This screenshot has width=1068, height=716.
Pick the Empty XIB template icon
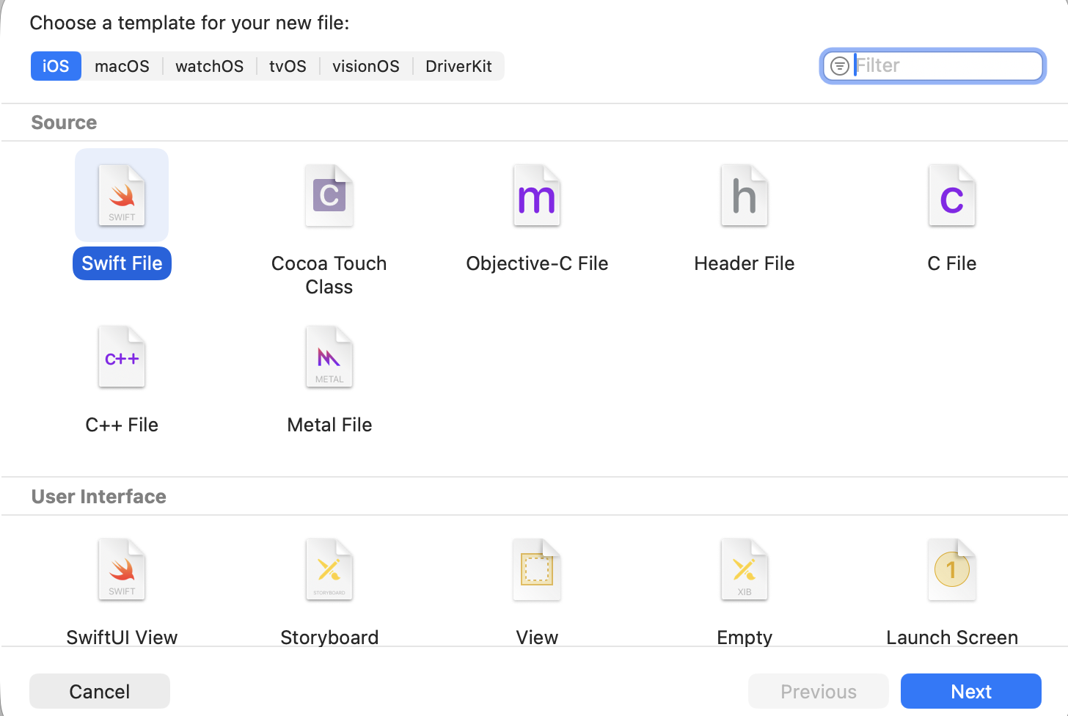click(x=745, y=569)
